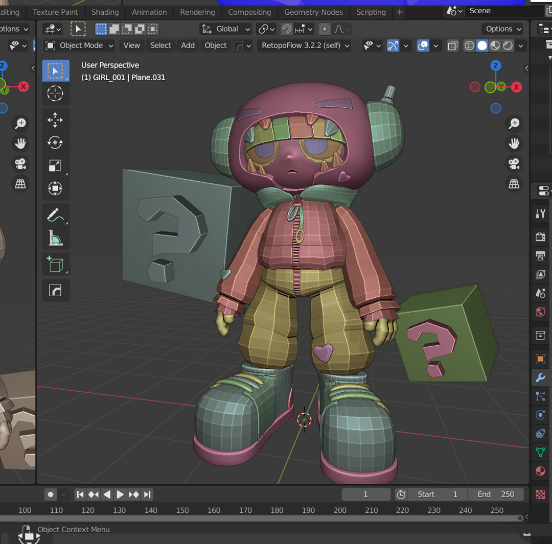
Task: Open the gizmo options dropdown arrow
Action: pos(406,45)
